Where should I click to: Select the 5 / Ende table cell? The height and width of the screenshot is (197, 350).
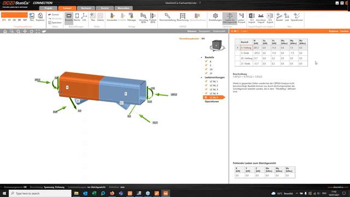click(247, 53)
